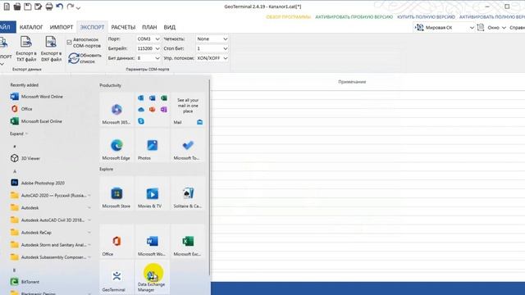The height and width of the screenshot is (295, 525).
Task: Click the new document icon in title bar
Action: 7,7
